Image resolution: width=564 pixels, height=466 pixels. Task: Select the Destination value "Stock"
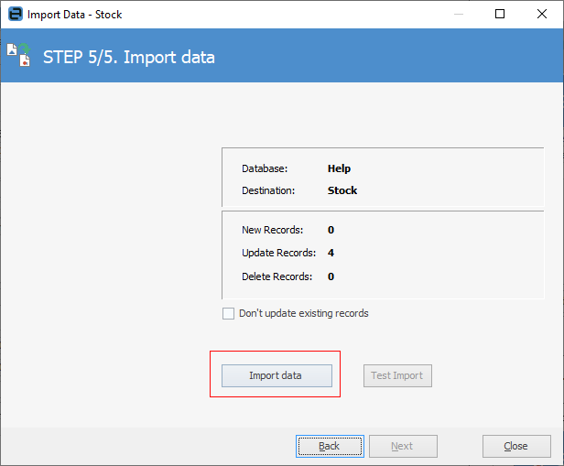342,190
